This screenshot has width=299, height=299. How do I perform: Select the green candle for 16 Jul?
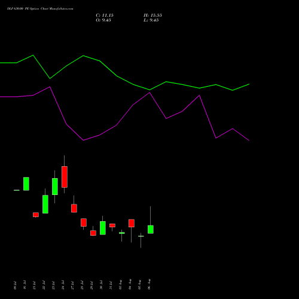tap(26, 184)
